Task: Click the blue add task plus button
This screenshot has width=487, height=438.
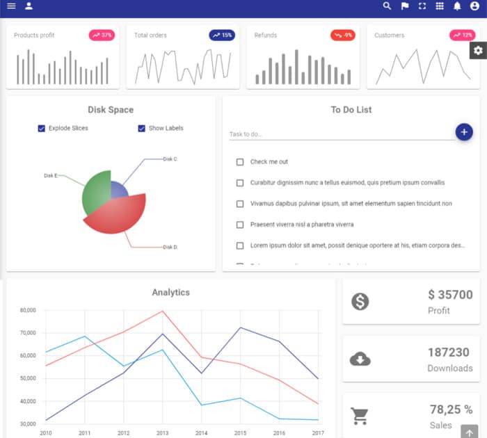Action: (464, 131)
